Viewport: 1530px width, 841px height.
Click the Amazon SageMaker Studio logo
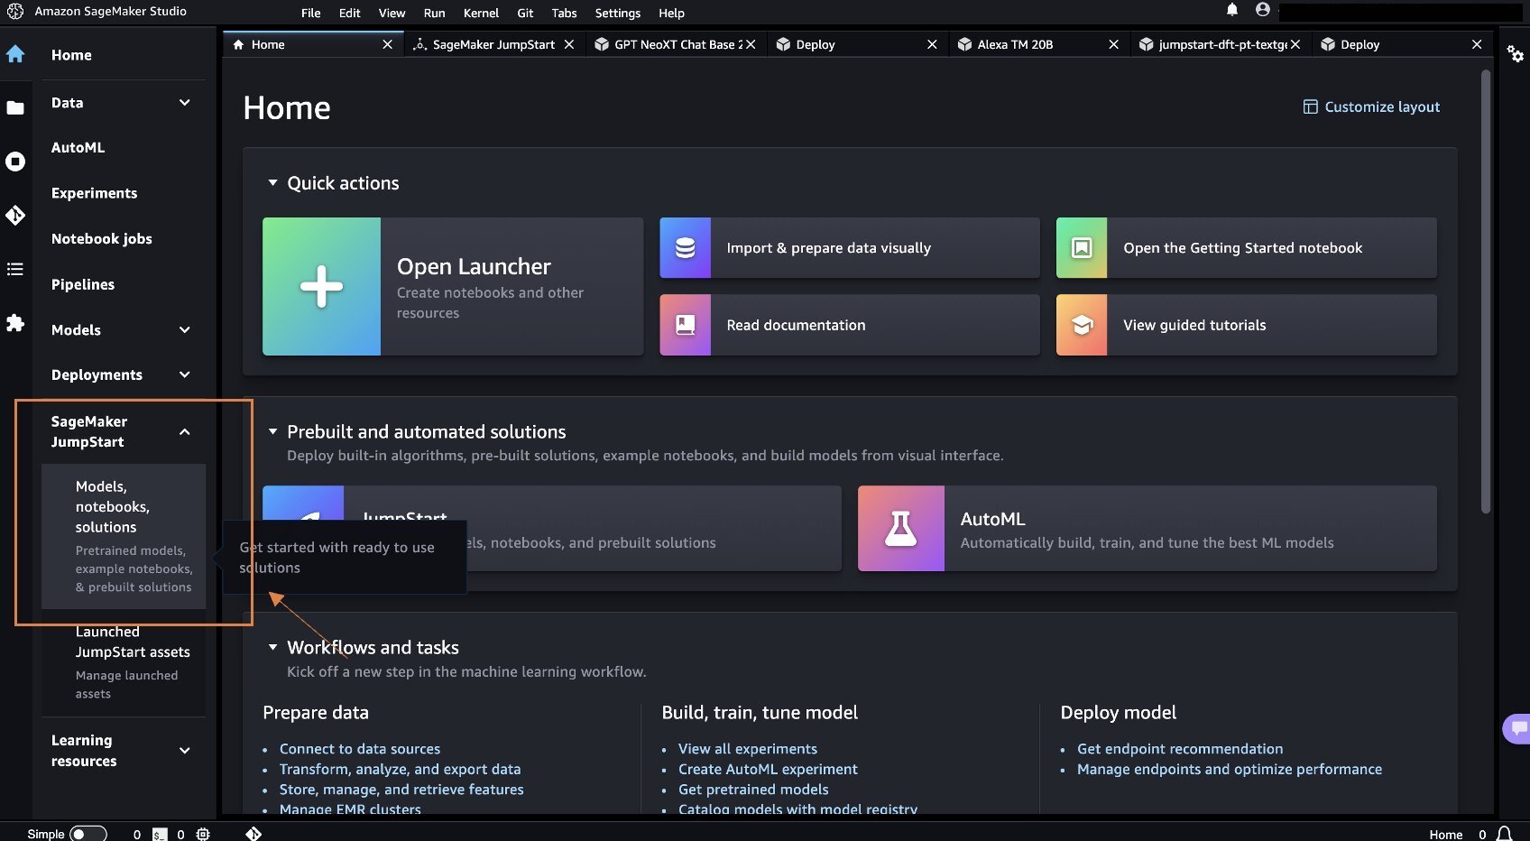[15, 12]
